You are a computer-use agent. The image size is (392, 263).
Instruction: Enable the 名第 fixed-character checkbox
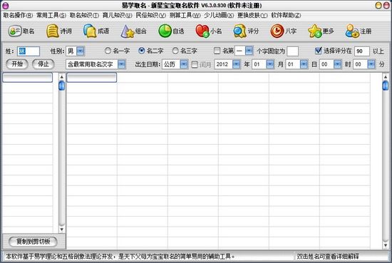click(x=217, y=51)
